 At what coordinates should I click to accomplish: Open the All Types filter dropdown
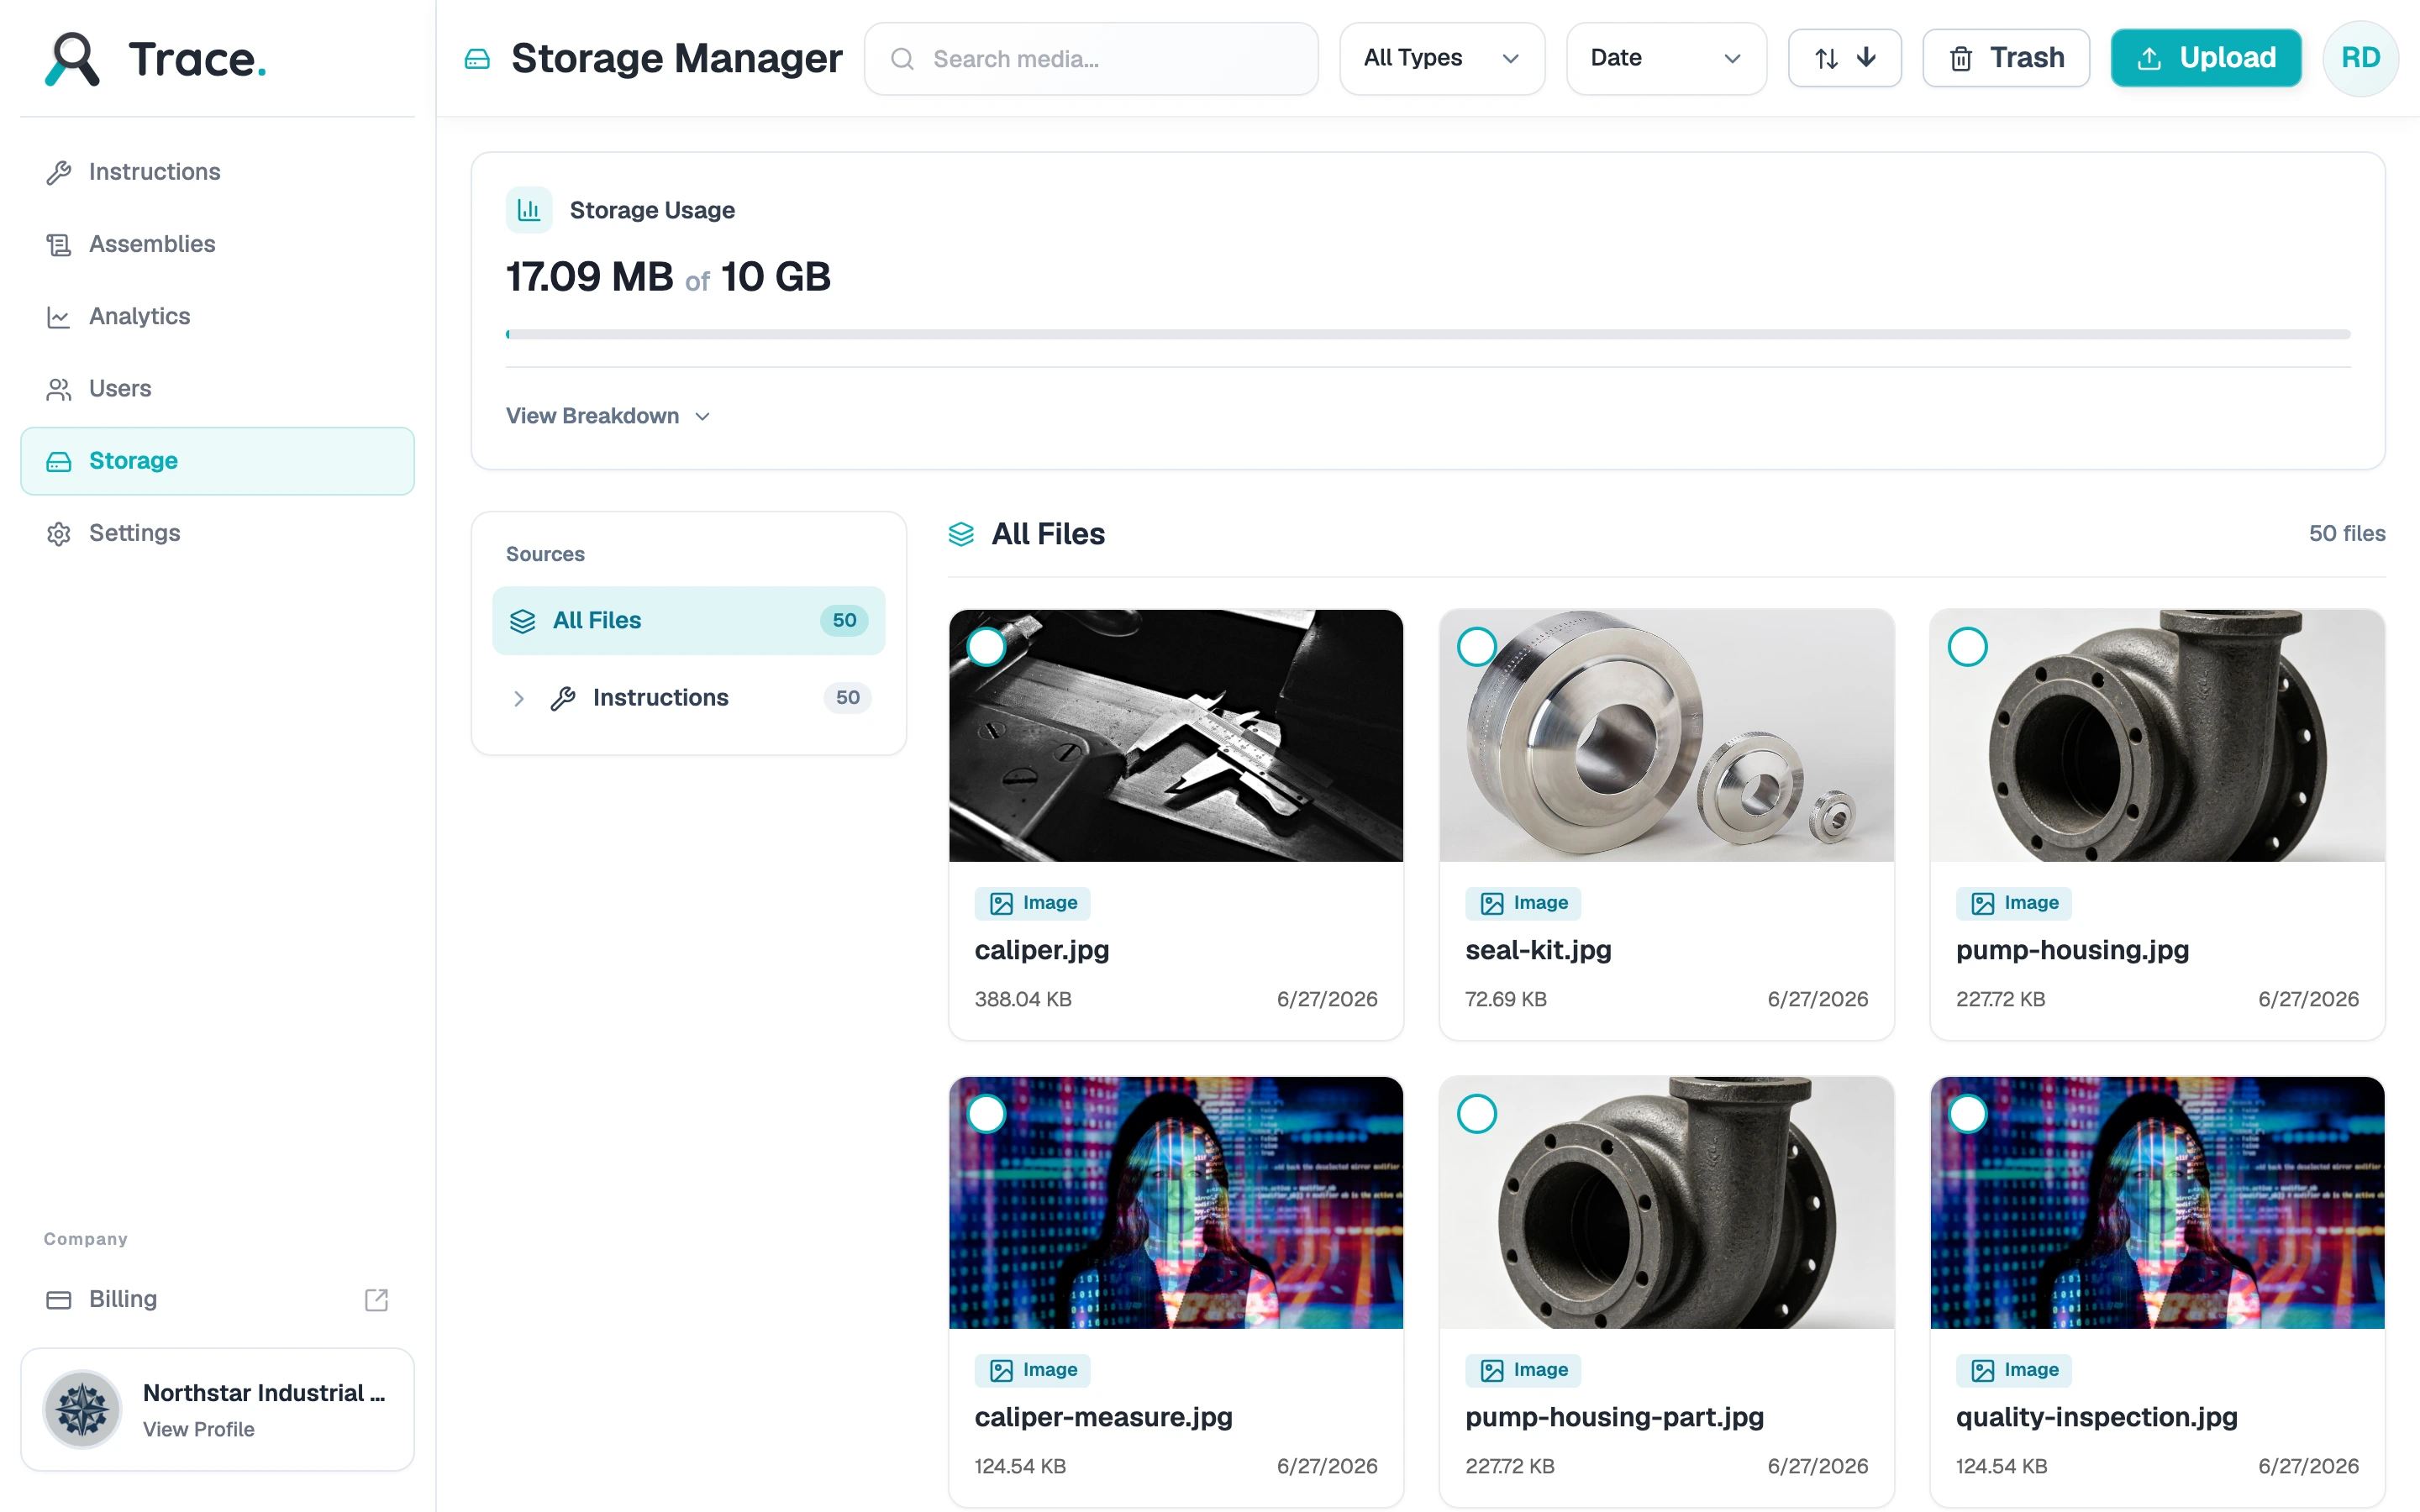[x=1441, y=58]
